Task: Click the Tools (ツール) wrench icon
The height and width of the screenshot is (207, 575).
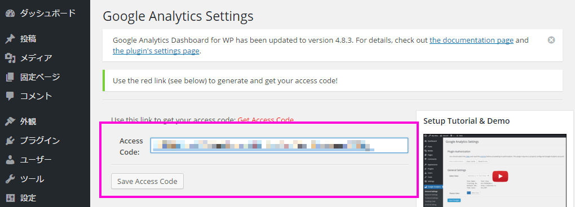Action: pos(10,179)
